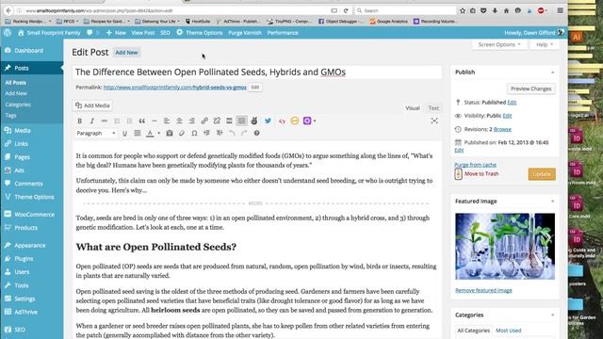
Task: Toggle bold formatting in the editor toolbar
Action: (79, 121)
